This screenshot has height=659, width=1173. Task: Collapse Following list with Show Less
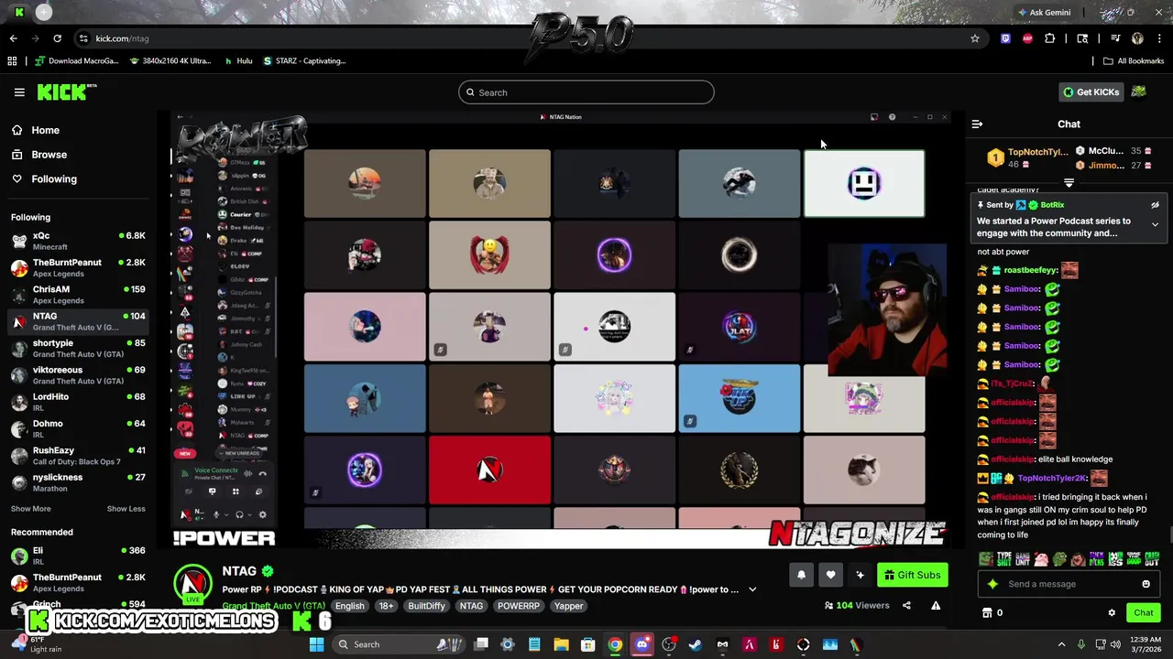click(x=126, y=509)
